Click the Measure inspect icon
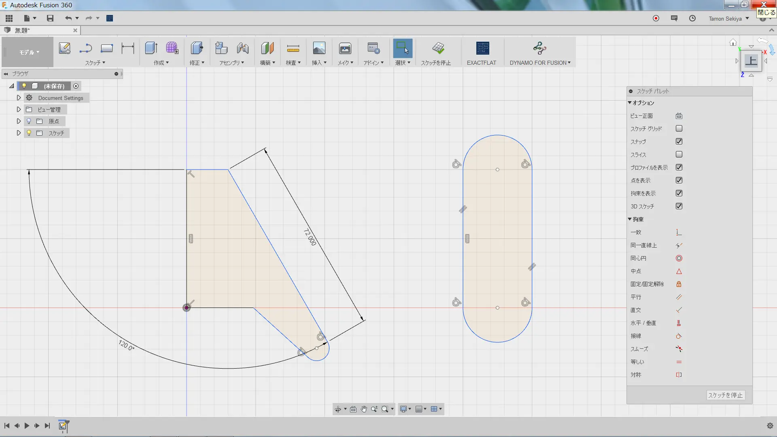The width and height of the screenshot is (777, 437). 293,49
